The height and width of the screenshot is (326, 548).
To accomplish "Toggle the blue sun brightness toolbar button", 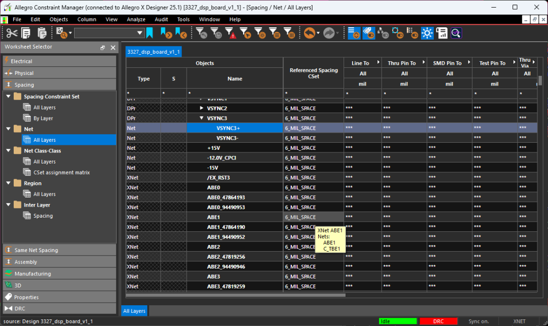I will 427,33.
